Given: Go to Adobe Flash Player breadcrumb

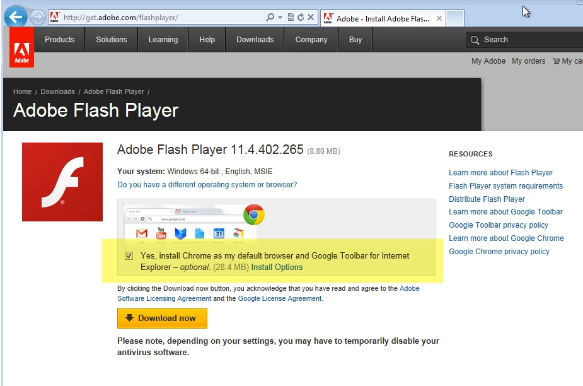Looking at the screenshot, I should pyautogui.click(x=114, y=91).
